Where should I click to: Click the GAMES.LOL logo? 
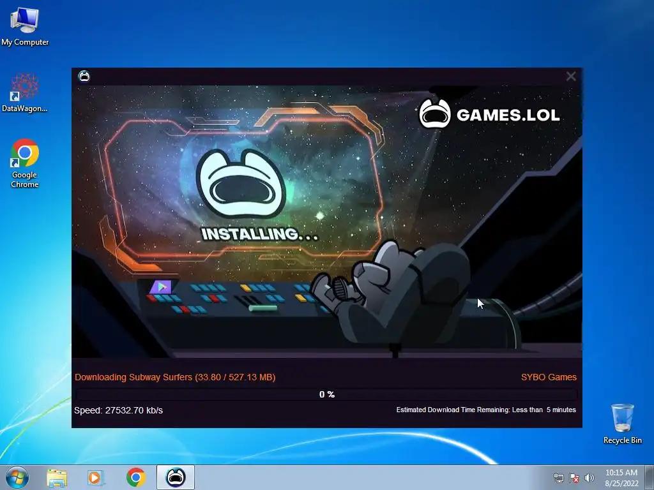[489, 114]
